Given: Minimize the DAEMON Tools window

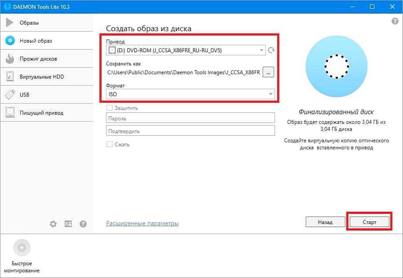Looking at the screenshot, I should 352,7.
